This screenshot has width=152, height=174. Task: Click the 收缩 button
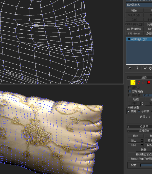click(136, 100)
